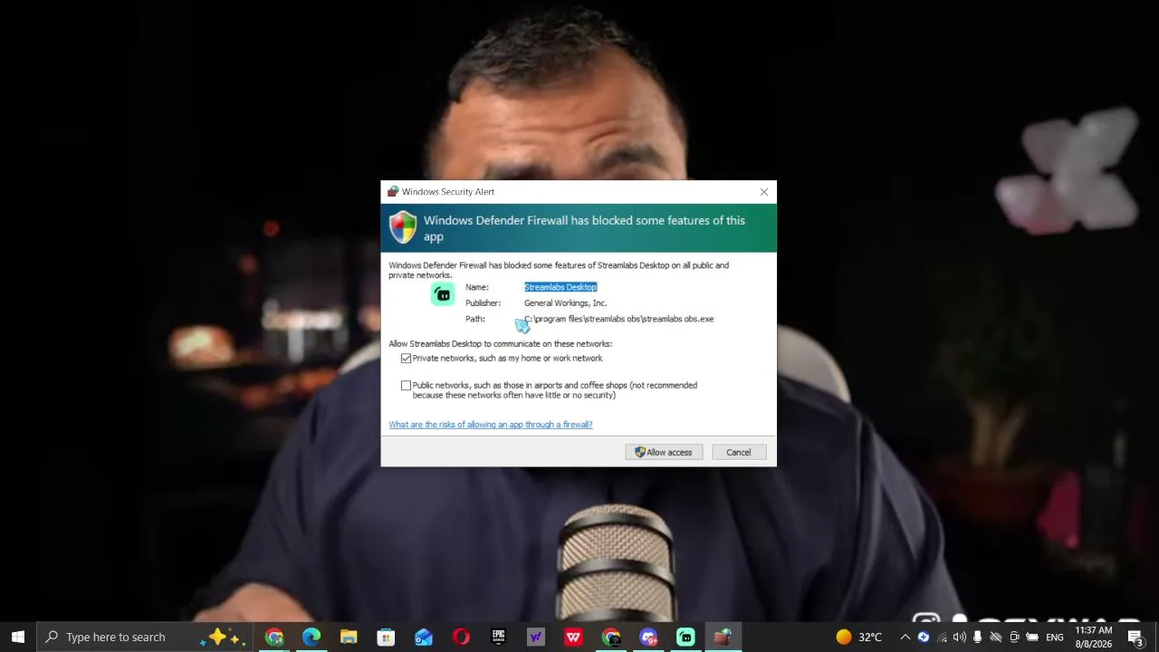This screenshot has height=652, width=1159.
Task: Open the 32°C weather widget
Action: (858, 637)
